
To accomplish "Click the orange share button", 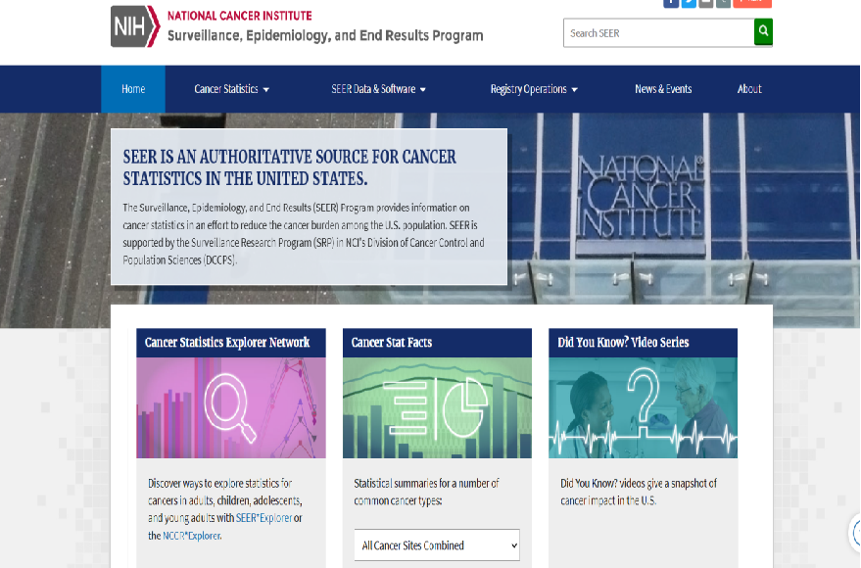I will tap(752, 3).
